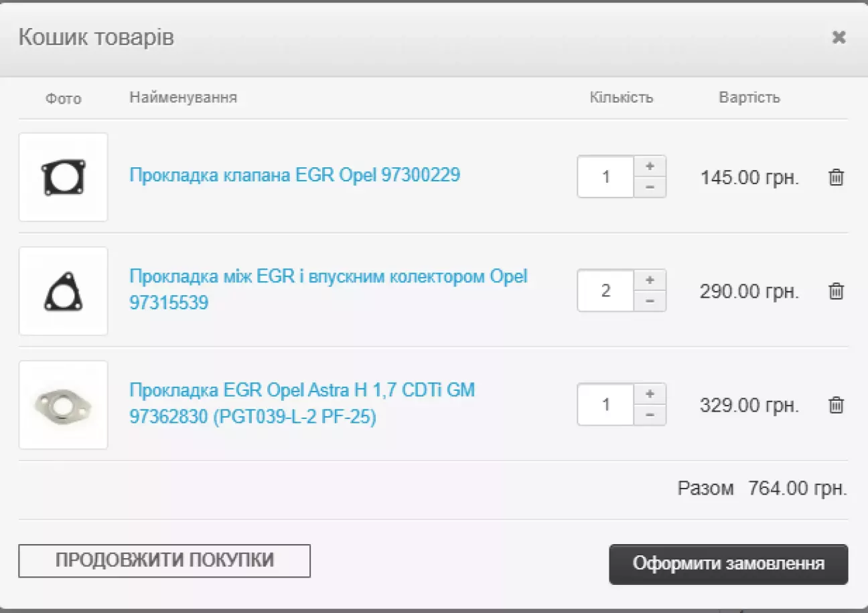The width and height of the screenshot is (868, 613).
Task: Decrement quantity of Astra H 1,7 CDTi gasket
Action: click(x=650, y=415)
